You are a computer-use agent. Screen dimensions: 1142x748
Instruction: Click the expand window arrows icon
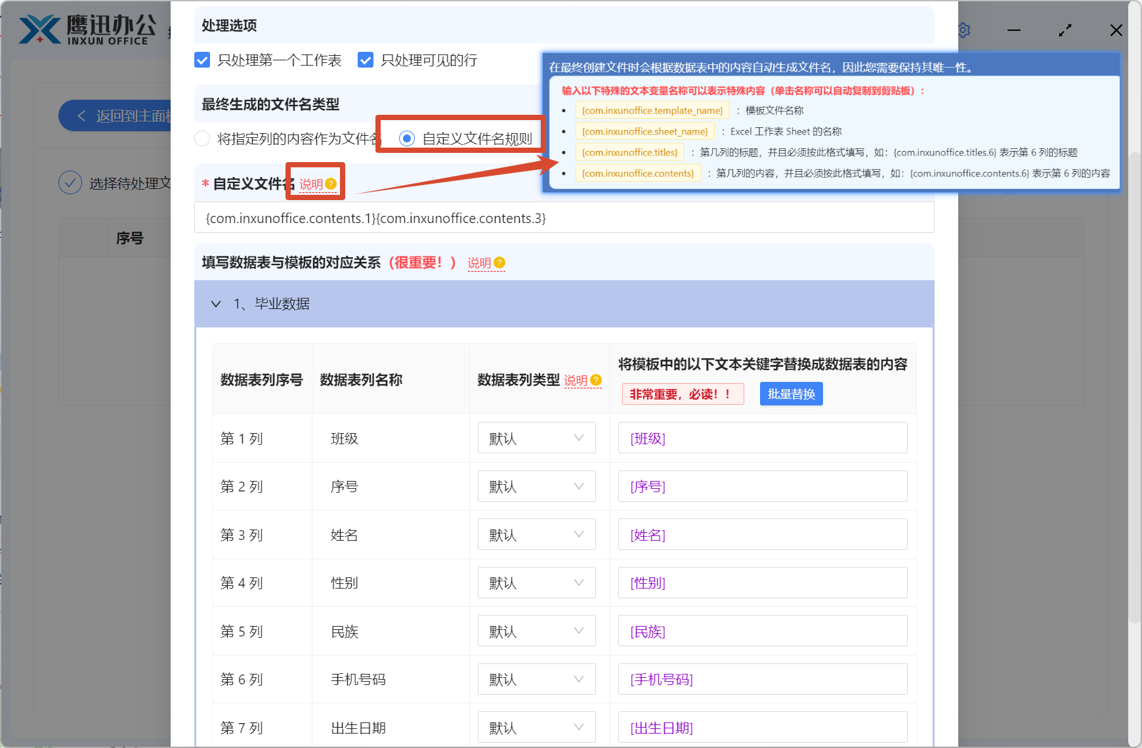point(1065,30)
